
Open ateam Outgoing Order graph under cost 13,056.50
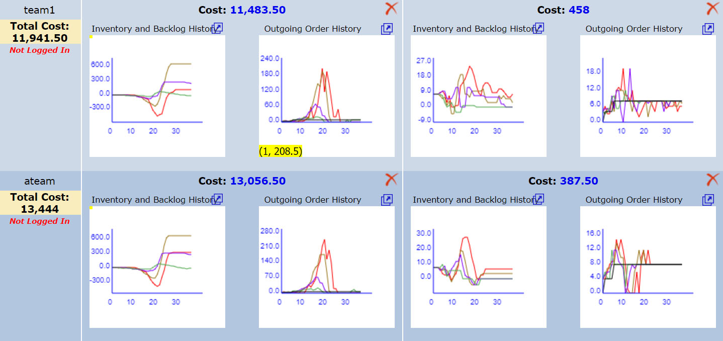pos(327,267)
